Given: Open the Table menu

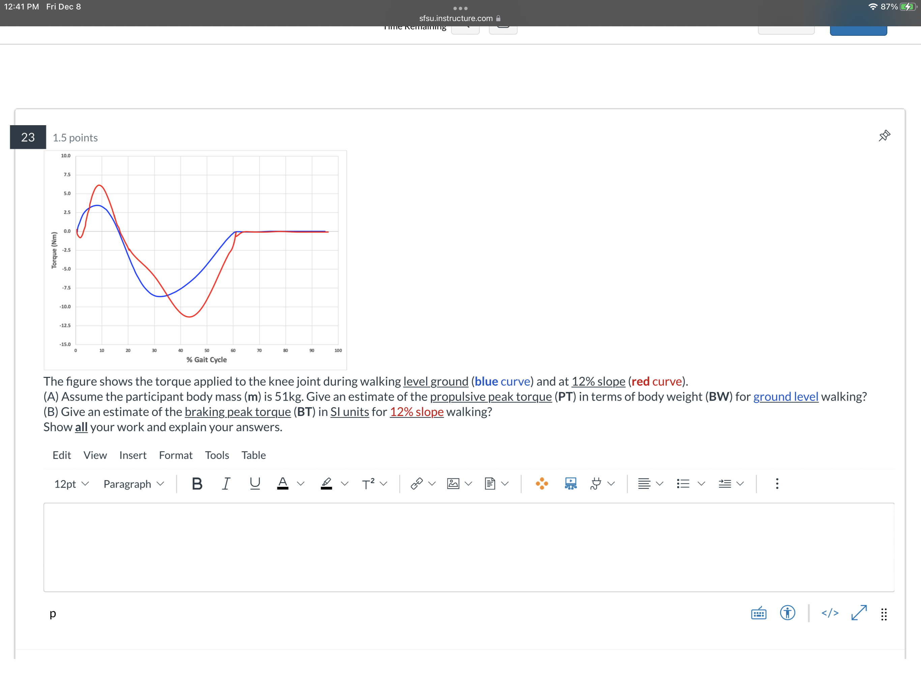Looking at the screenshot, I should click(254, 455).
